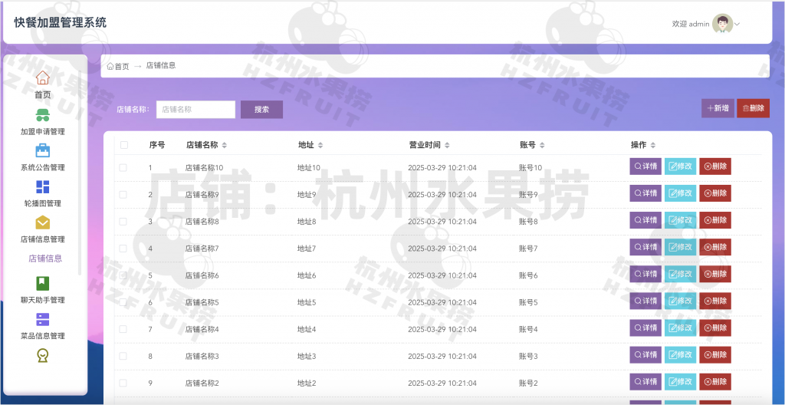Open the 首页 house icon in sidebar
785x405 pixels.
tap(43, 77)
